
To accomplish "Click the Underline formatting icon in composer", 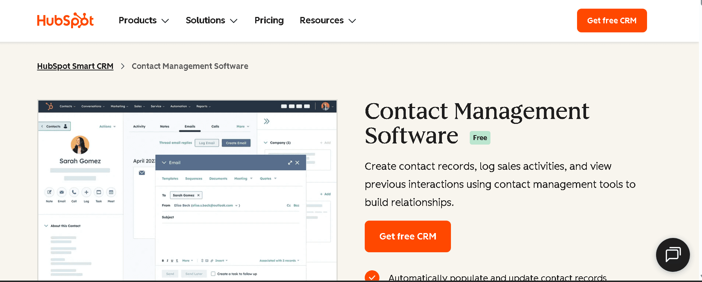I will tap(172, 261).
